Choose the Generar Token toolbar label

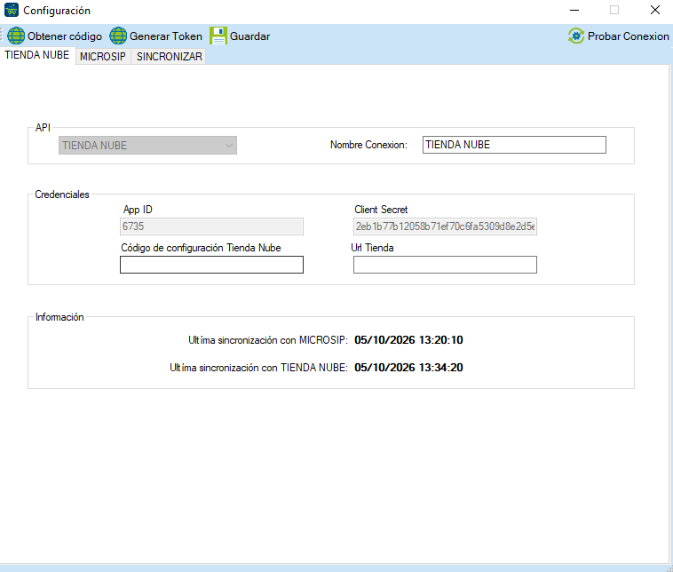point(166,36)
